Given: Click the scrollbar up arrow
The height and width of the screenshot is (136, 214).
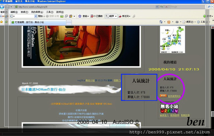Looking at the screenshot, I should pyautogui.click(x=213, y=27).
